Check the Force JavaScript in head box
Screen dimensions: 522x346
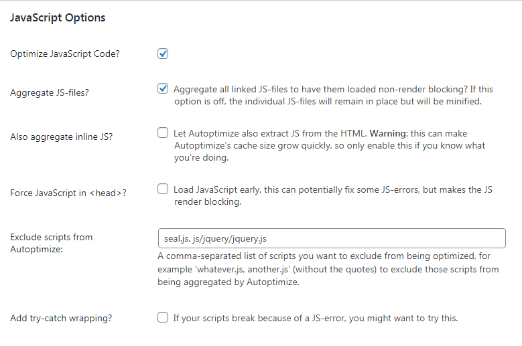(x=163, y=189)
